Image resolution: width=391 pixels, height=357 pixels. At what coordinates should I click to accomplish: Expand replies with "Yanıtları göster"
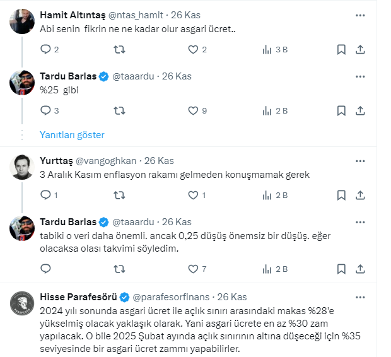[x=72, y=135]
